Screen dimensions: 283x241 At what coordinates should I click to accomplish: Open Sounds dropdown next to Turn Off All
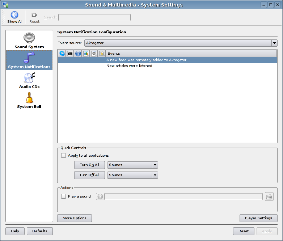(132, 175)
